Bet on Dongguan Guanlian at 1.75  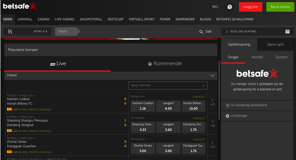(x=193, y=148)
